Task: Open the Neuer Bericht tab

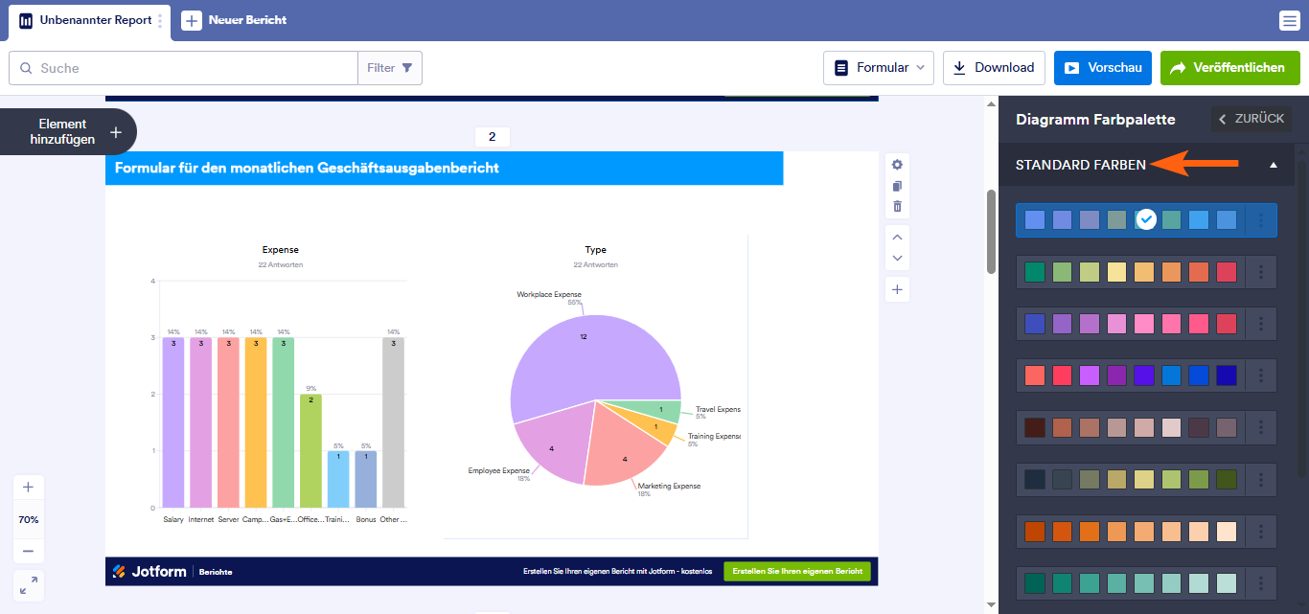Action: click(236, 20)
